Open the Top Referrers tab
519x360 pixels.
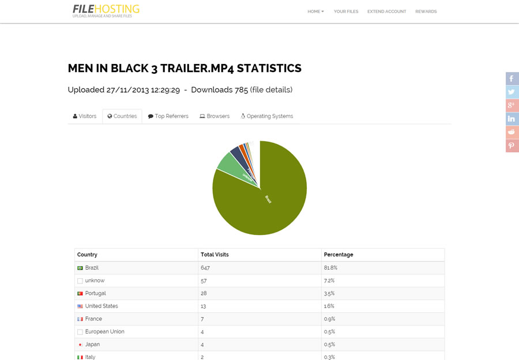point(168,116)
